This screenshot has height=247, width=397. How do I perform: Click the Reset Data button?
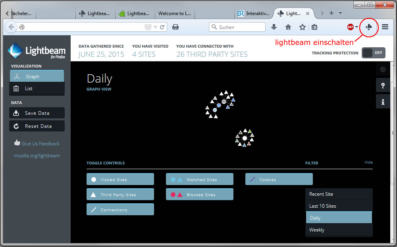37,126
